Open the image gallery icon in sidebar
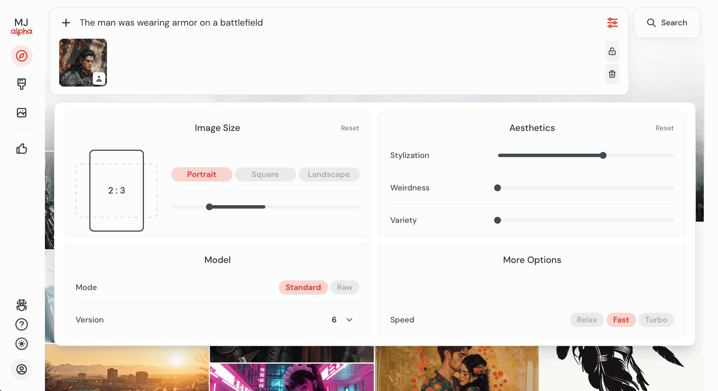718x391 pixels. (x=22, y=113)
